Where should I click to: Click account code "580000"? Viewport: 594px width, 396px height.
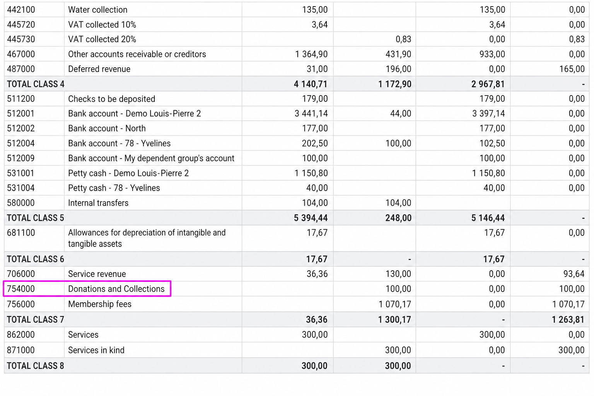pos(21,203)
